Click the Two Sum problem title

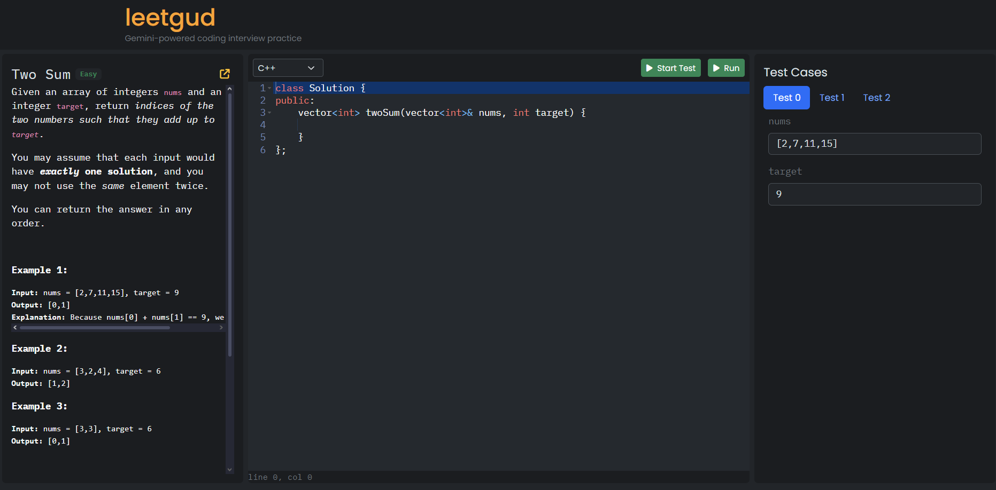pos(41,74)
